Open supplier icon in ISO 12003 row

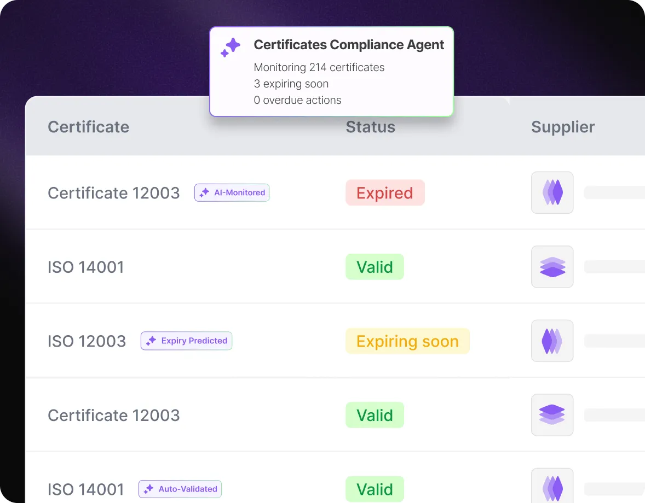(x=552, y=341)
